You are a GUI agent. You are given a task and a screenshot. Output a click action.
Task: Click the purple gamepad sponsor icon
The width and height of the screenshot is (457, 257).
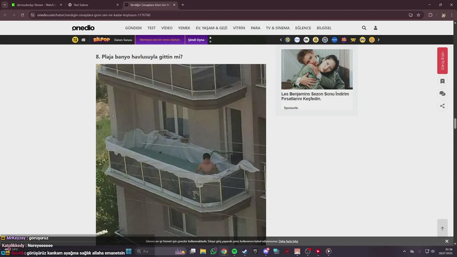[362, 40]
